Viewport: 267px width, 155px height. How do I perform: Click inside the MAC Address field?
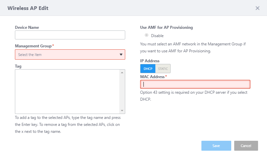(x=195, y=84)
